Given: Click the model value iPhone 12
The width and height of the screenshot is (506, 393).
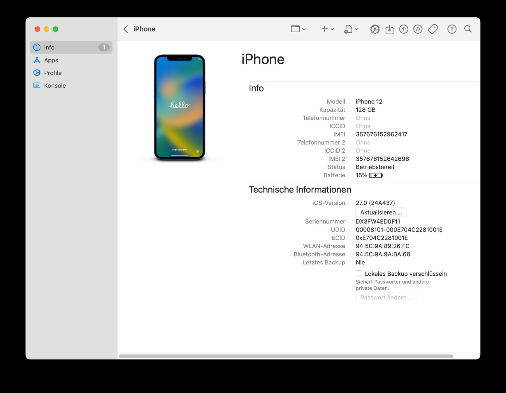Looking at the screenshot, I should click(369, 102).
